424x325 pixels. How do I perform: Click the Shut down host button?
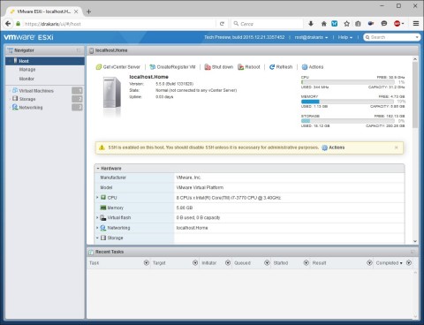(x=219, y=67)
